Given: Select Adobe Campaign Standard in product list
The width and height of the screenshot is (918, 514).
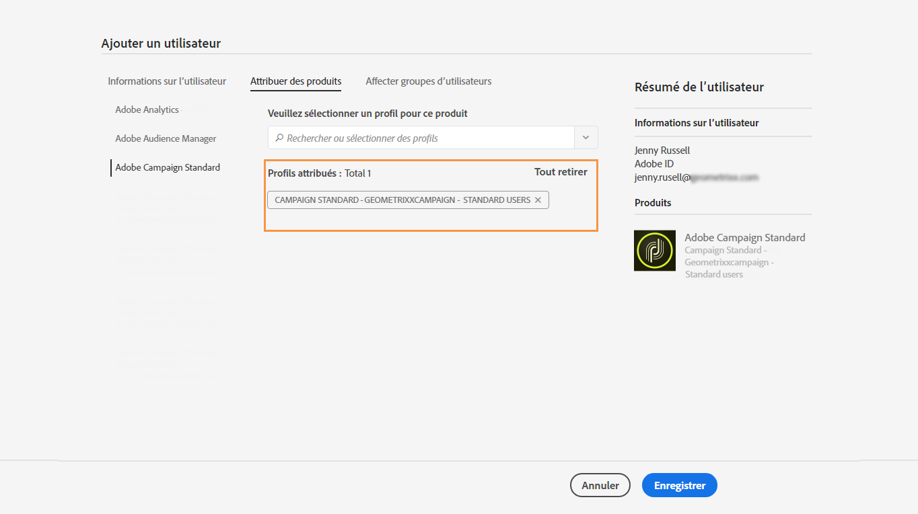Looking at the screenshot, I should click(168, 167).
